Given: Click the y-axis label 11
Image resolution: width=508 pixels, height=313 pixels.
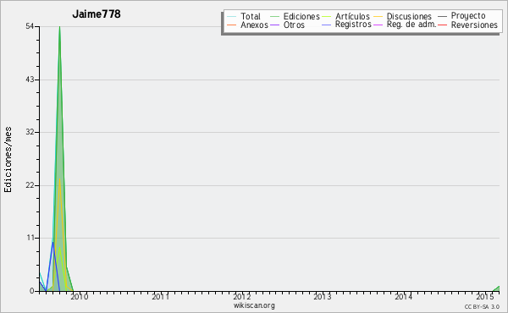Looking at the screenshot, I should [30, 238].
